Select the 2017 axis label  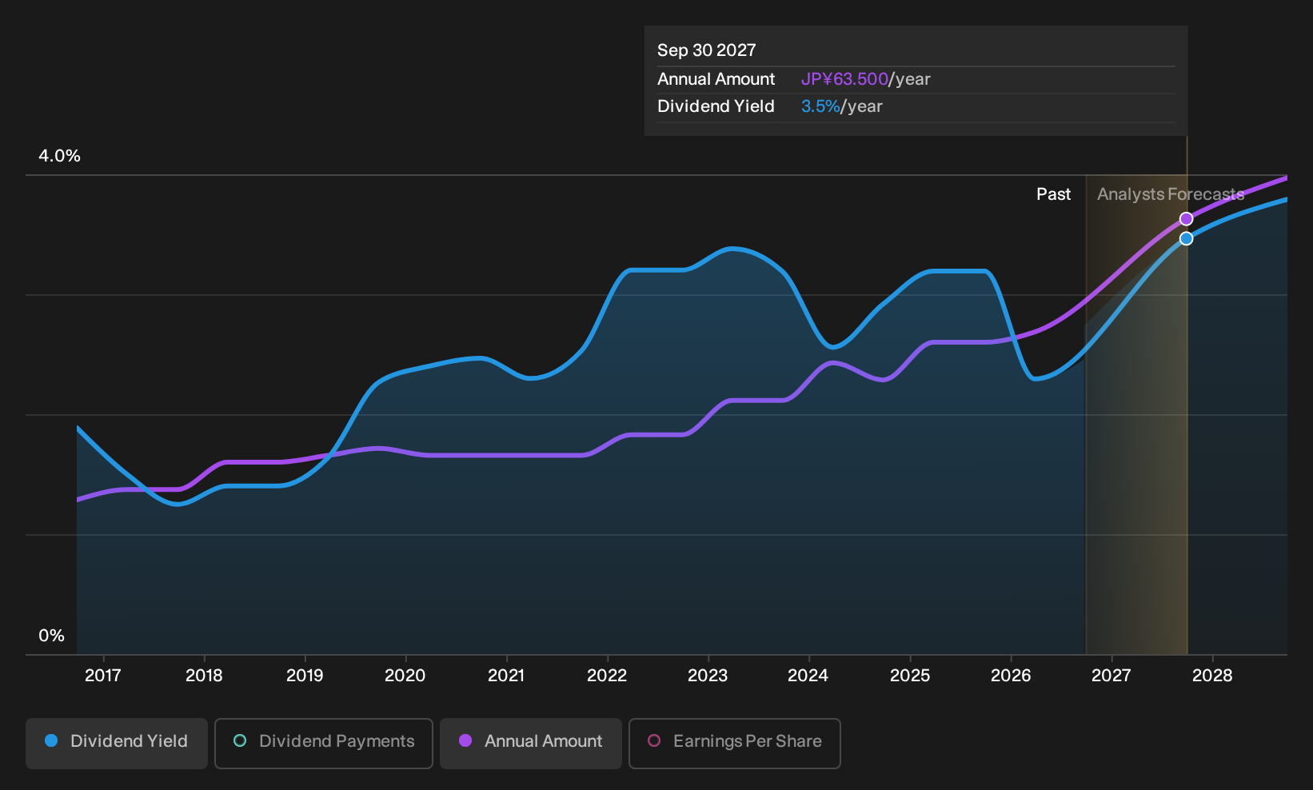pos(103,676)
